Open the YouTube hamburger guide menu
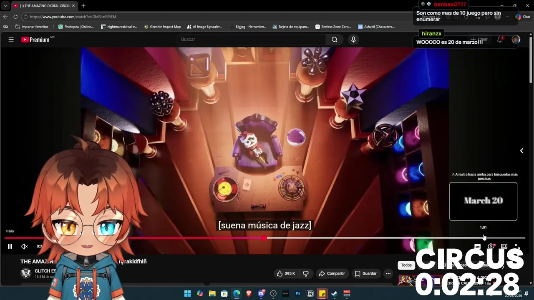The width and height of the screenshot is (534, 300). [x=11, y=40]
